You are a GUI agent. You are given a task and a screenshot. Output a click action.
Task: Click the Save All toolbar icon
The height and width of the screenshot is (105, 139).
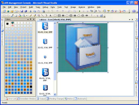tap(26, 11)
